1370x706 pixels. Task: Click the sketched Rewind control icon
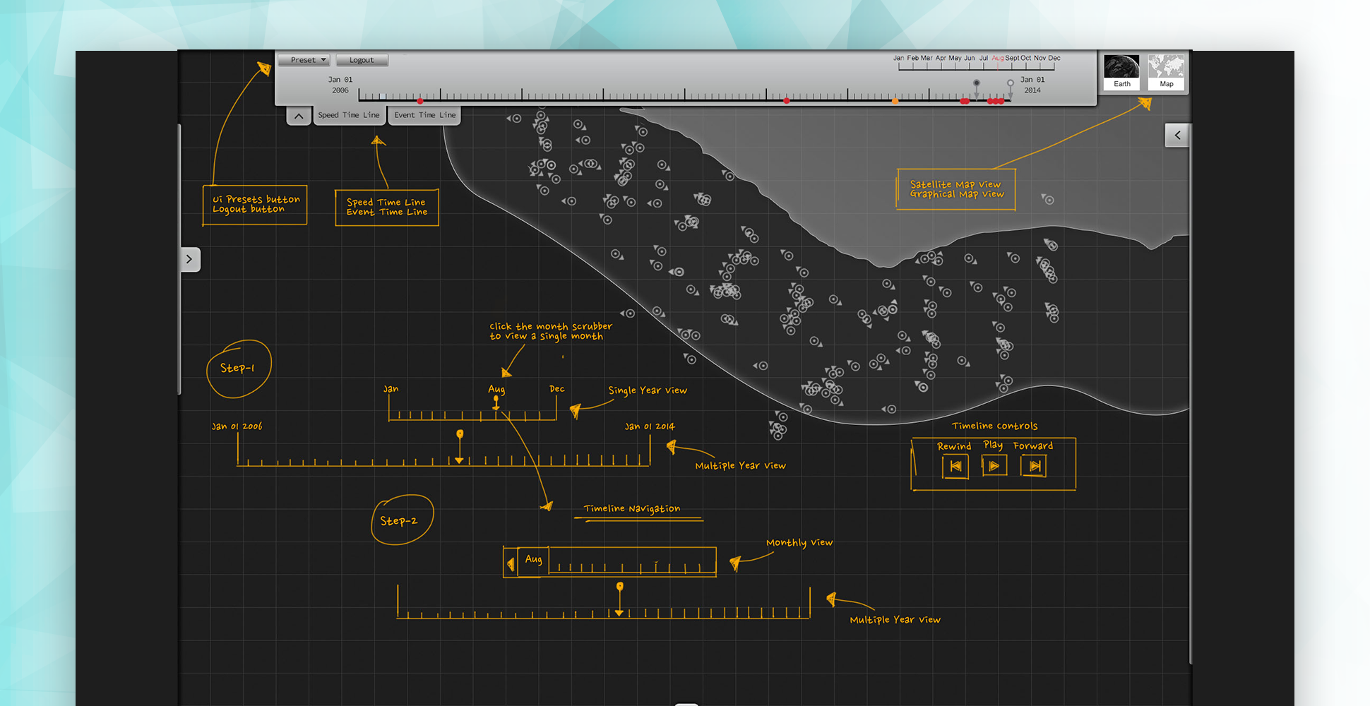point(955,466)
